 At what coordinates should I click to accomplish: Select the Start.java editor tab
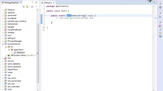pos(48,3)
